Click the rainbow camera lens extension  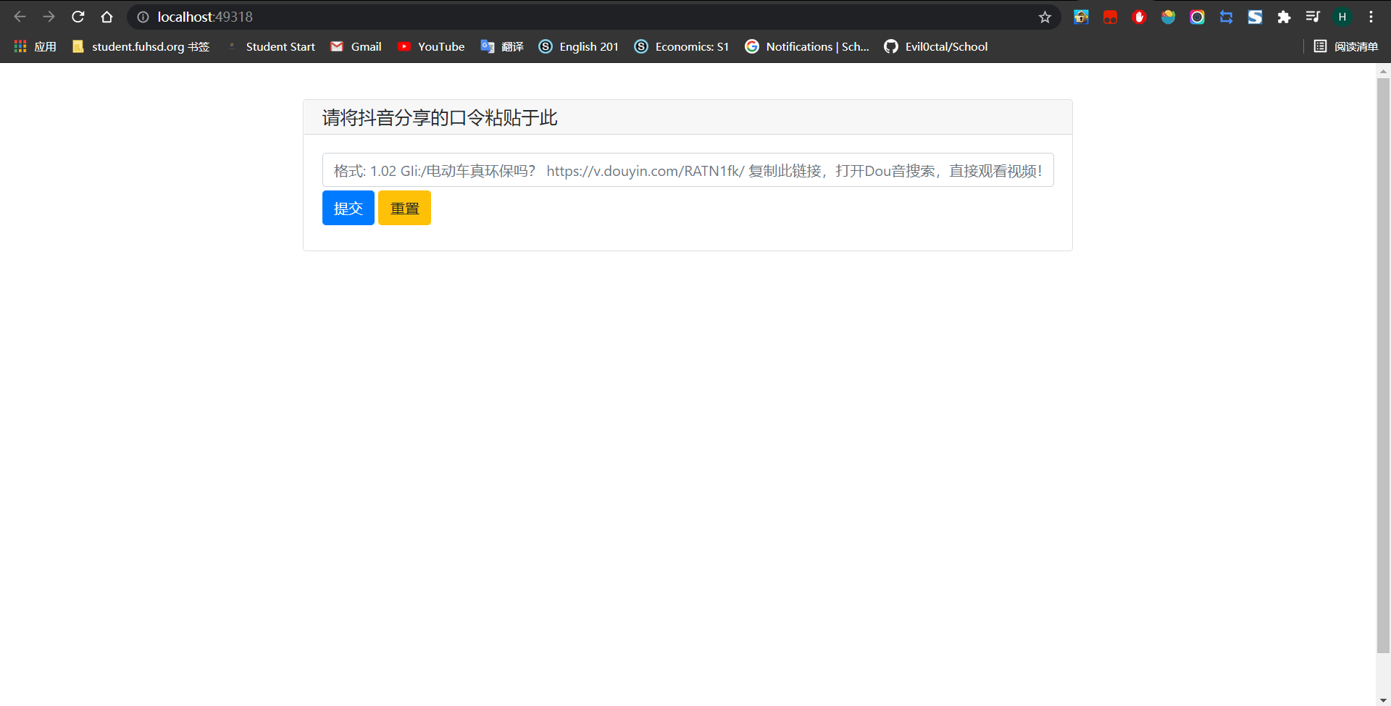click(x=1197, y=17)
